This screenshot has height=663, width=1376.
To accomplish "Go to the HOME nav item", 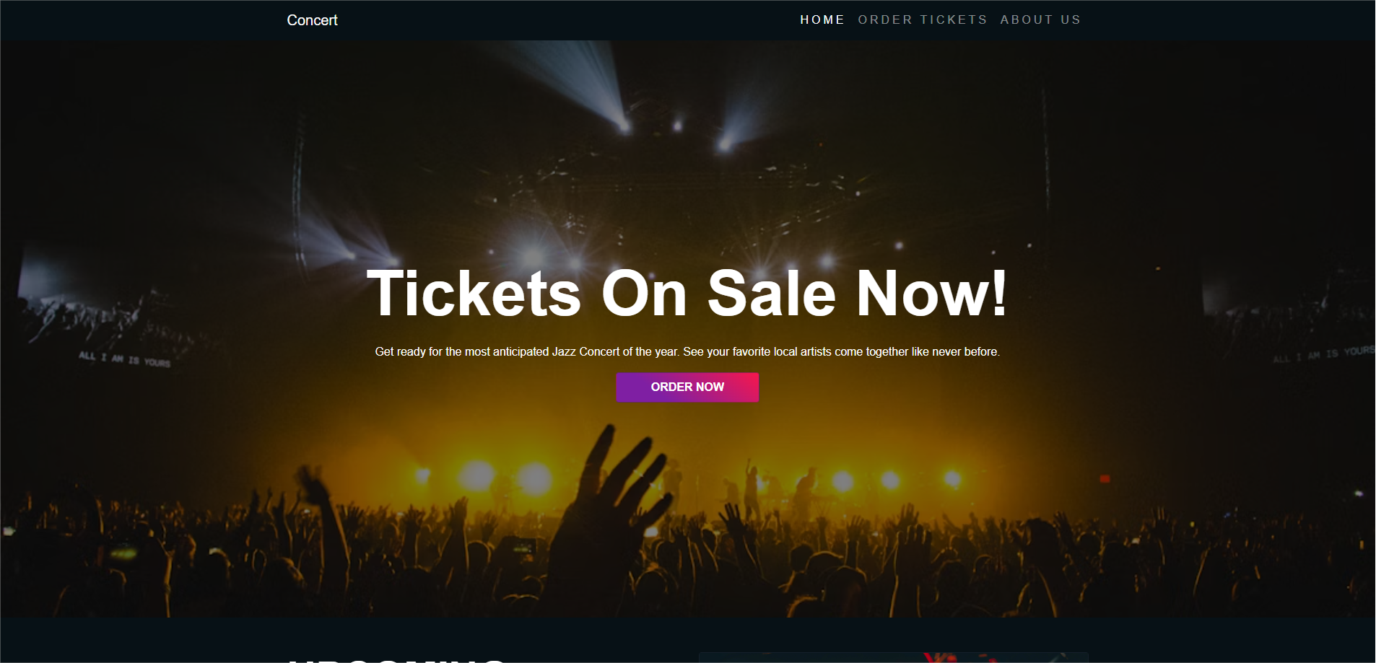I will pyautogui.click(x=822, y=20).
